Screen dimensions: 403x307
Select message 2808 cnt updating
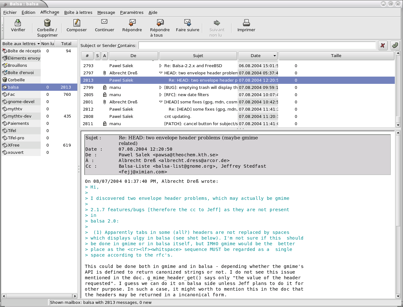238,116
